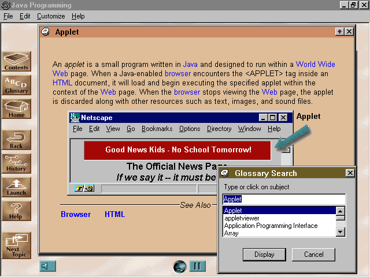Open the History sidebar button

[16, 163]
